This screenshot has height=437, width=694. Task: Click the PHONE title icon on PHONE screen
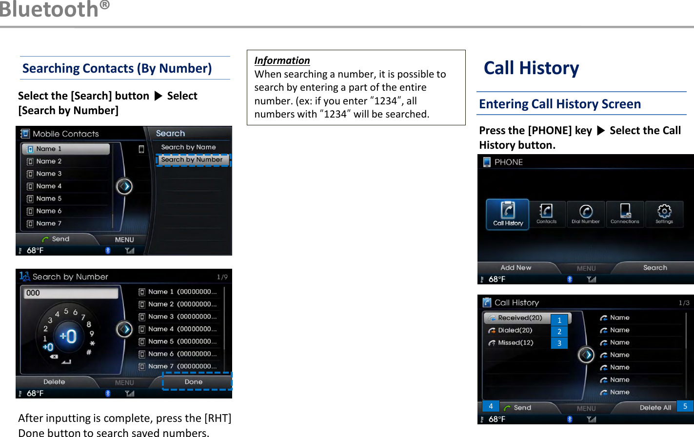pos(487,162)
